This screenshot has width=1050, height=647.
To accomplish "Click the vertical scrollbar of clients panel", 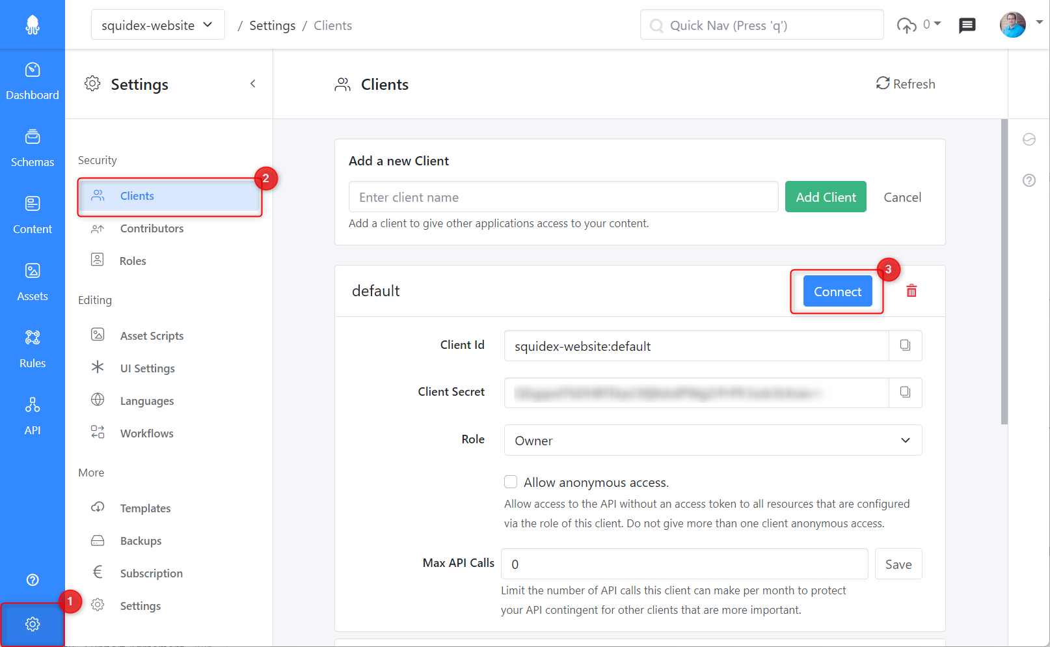I will 1004,272.
